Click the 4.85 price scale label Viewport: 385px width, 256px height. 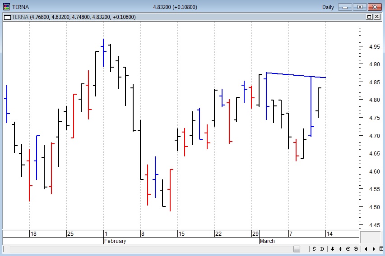pyautogui.click(x=375, y=82)
